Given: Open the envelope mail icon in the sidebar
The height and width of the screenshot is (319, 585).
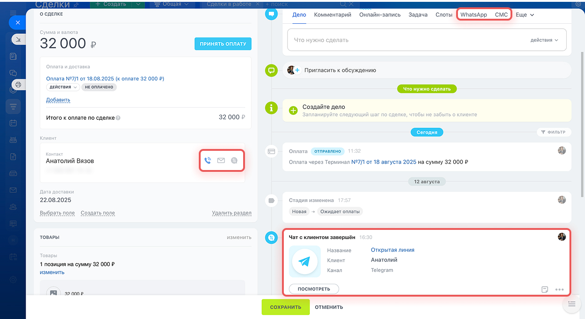Looking at the screenshot, I should (x=13, y=190).
